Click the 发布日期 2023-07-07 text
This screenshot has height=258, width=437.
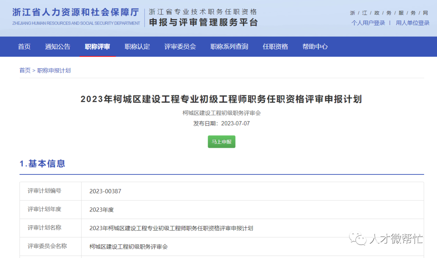click(221, 124)
